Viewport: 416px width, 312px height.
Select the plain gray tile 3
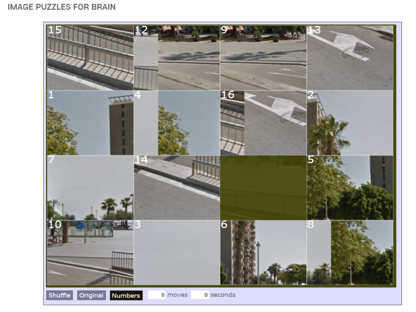[x=177, y=253]
